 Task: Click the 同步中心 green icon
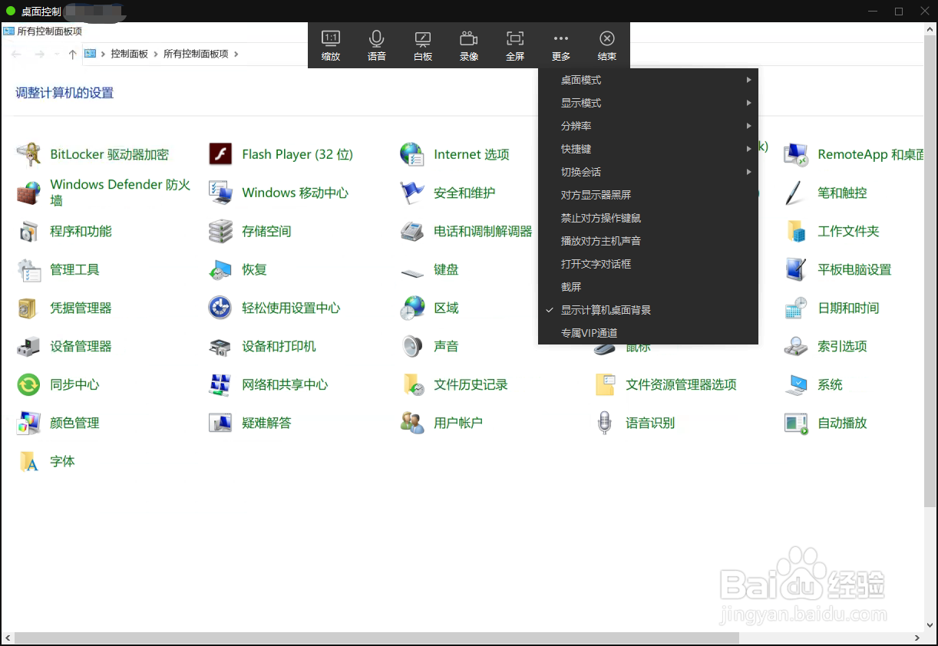pyautogui.click(x=28, y=384)
